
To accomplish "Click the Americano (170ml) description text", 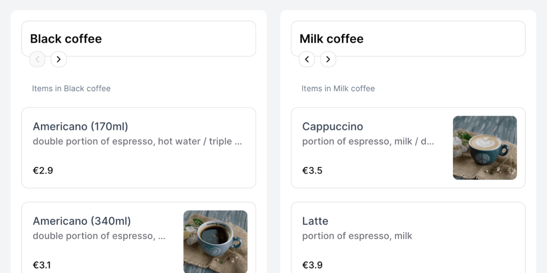I will click(137, 141).
